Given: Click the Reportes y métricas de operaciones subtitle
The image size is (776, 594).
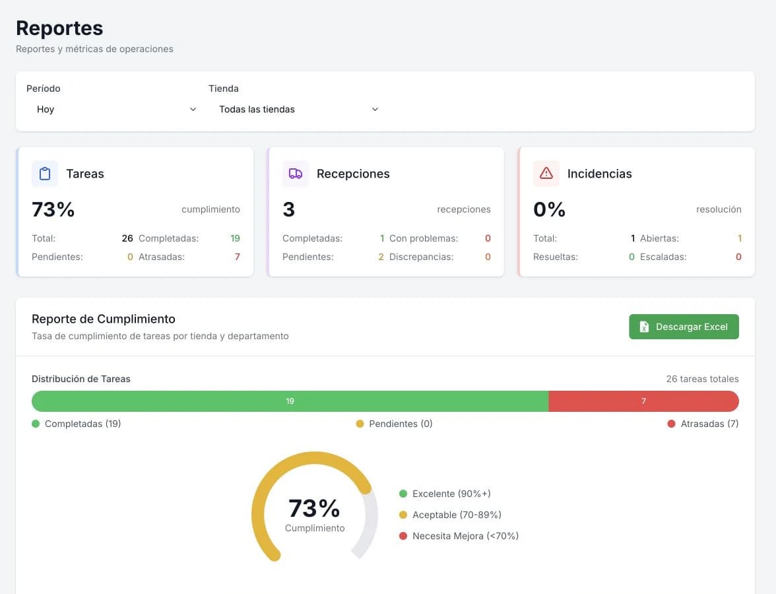Looking at the screenshot, I should tap(94, 49).
